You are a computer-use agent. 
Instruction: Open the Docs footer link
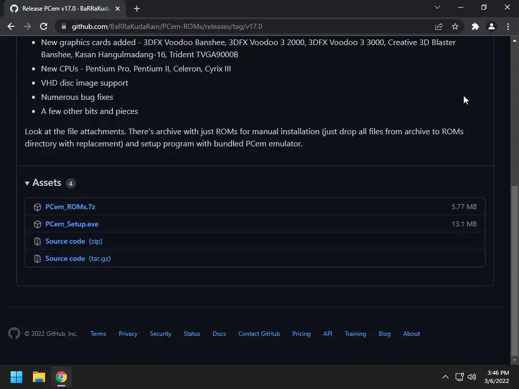tap(219, 334)
